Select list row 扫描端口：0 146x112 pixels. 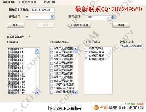[21, 49]
